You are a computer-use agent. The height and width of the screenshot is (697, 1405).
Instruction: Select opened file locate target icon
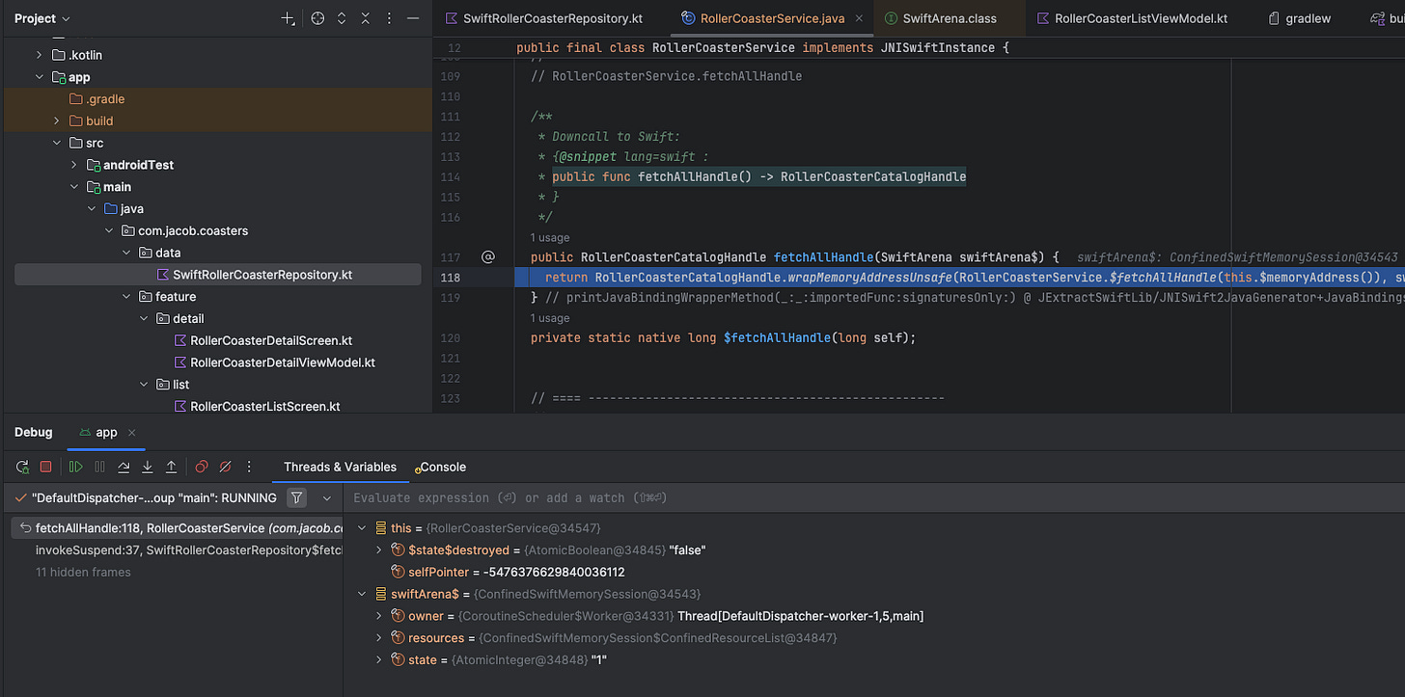coord(317,18)
